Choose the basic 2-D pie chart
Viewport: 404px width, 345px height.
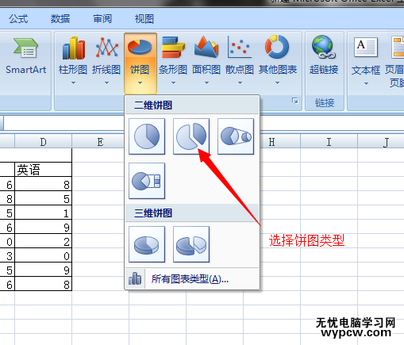(x=147, y=136)
